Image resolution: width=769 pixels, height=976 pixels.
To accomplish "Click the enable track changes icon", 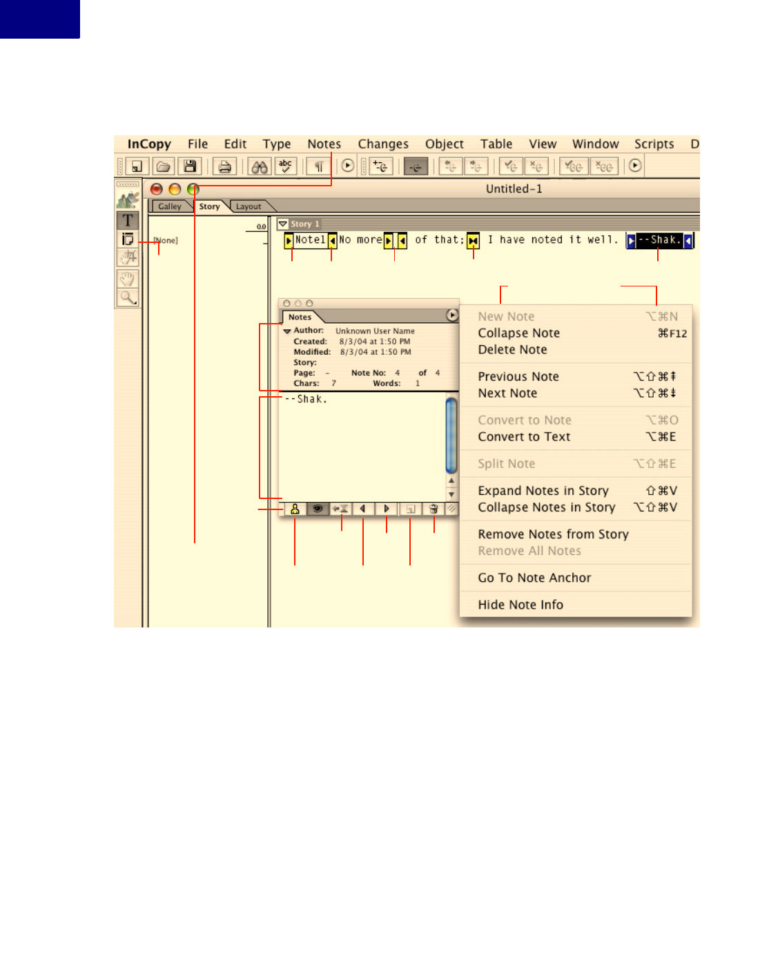I will point(381,166).
